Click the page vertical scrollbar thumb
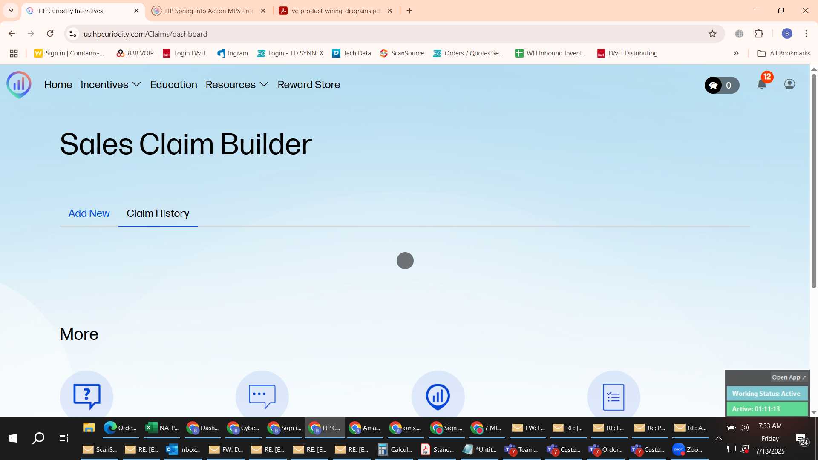The height and width of the screenshot is (460, 818). 814,181
